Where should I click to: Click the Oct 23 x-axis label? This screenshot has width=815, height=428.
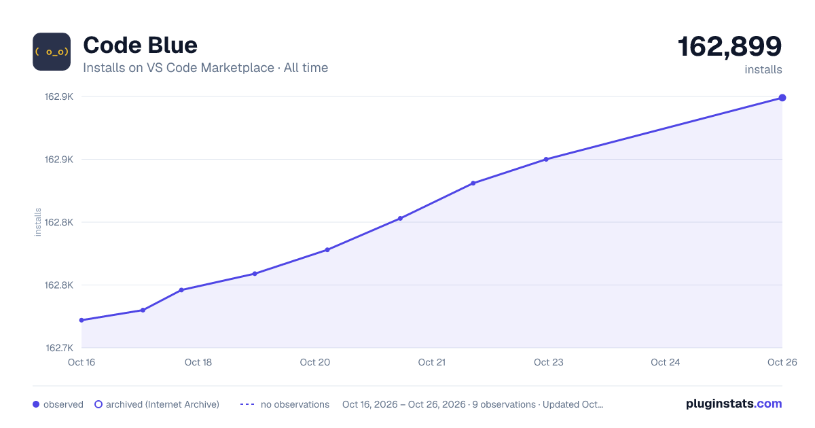point(549,362)
